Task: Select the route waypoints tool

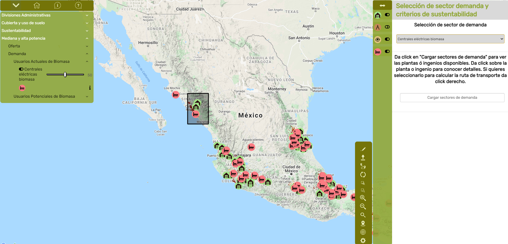Action: pyautogui.click(x=363, y=166)
